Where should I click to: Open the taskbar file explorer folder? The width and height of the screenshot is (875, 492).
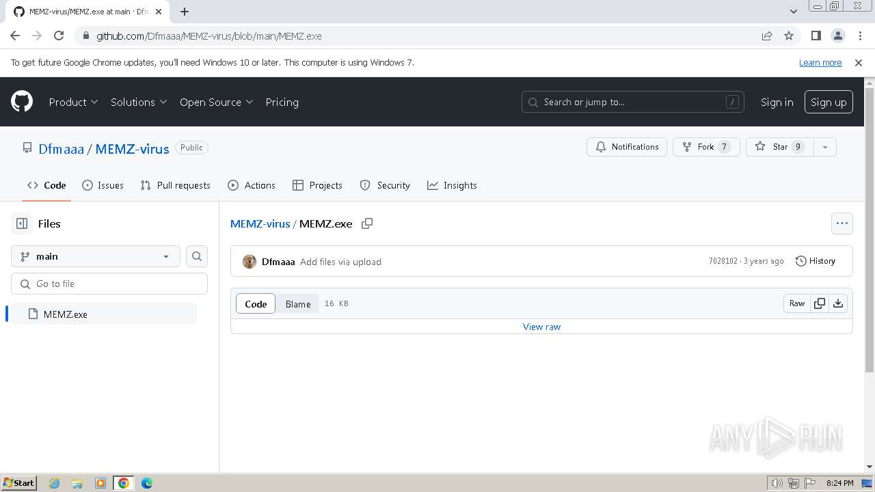click(x=77, y=482)
